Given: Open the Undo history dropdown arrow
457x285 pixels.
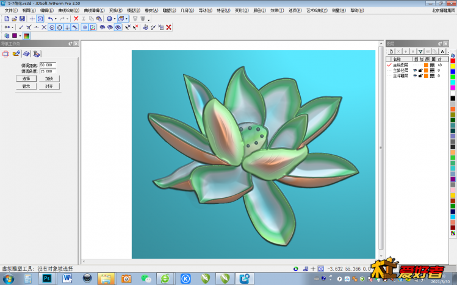Looking at the screenshot, I should click(x=56, y=19).
